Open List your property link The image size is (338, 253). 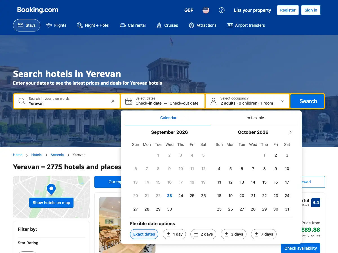[x=252, y=10]
